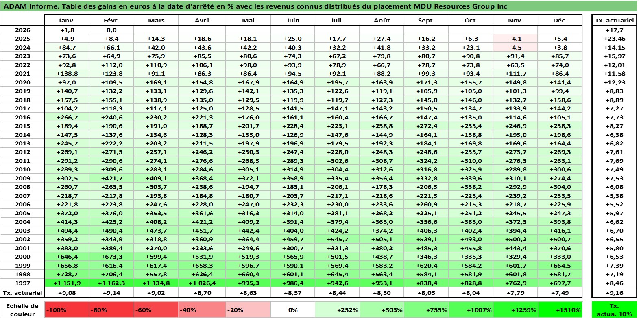Select the +1510% bright green swatch
Screen dimensions: 639x318
click(560, 309)
